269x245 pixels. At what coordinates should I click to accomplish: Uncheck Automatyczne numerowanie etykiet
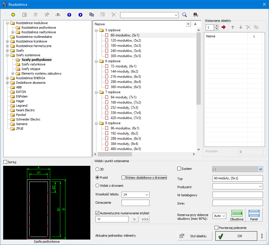[97, 213]
